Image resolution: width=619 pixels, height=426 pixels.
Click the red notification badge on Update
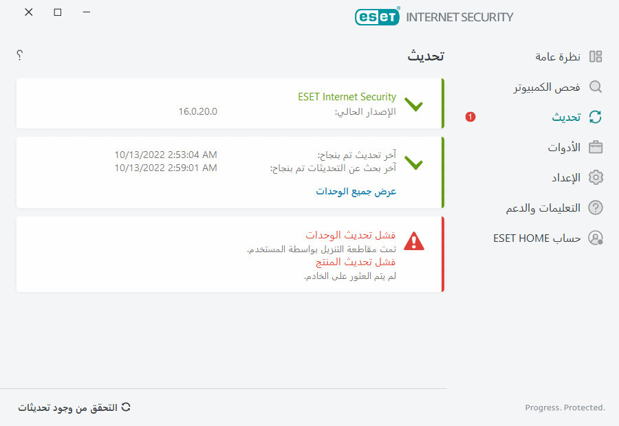pyautogui.click(x=470, y=117)
